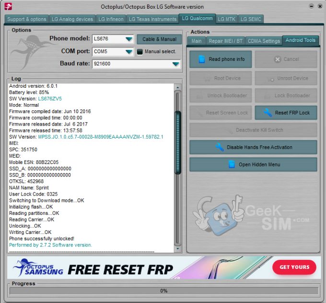Click GET YOURS on Samsung FRP banner
This screenshot has height=303, width=326.
click(294, 267)
